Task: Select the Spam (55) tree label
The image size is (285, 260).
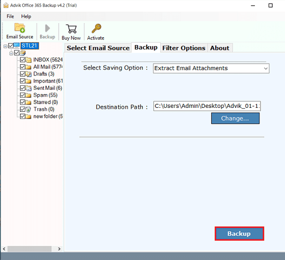Action: [x=45, y=95]
